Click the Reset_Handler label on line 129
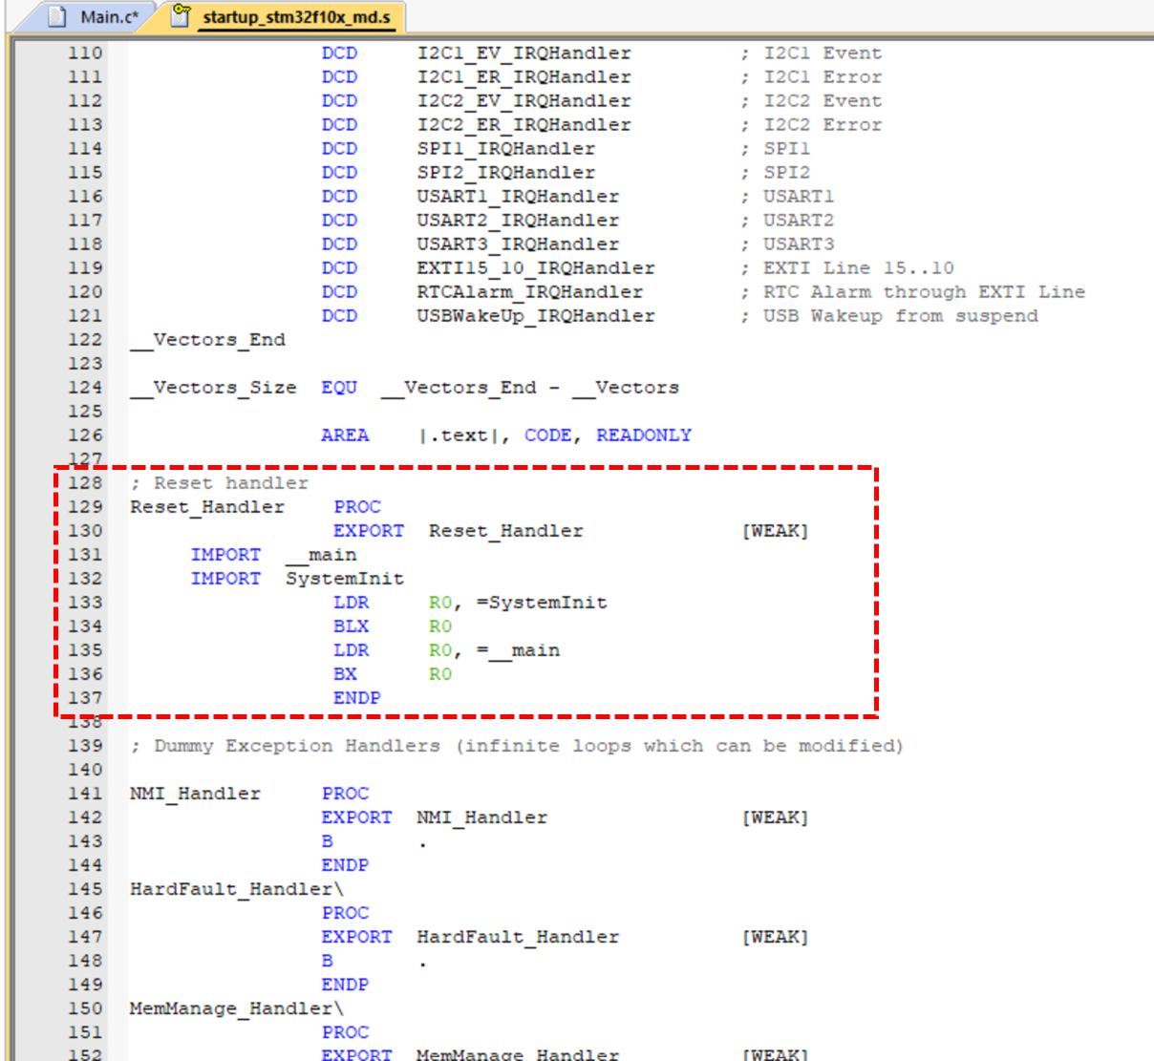1154x1061 pixels. pyautogui.click(x=207, y=507)
